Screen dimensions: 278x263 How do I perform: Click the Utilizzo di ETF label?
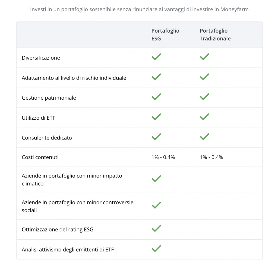coord(39,118)
